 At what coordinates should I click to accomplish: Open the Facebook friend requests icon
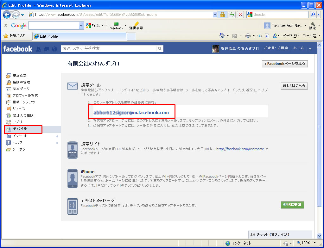(38, 49)
